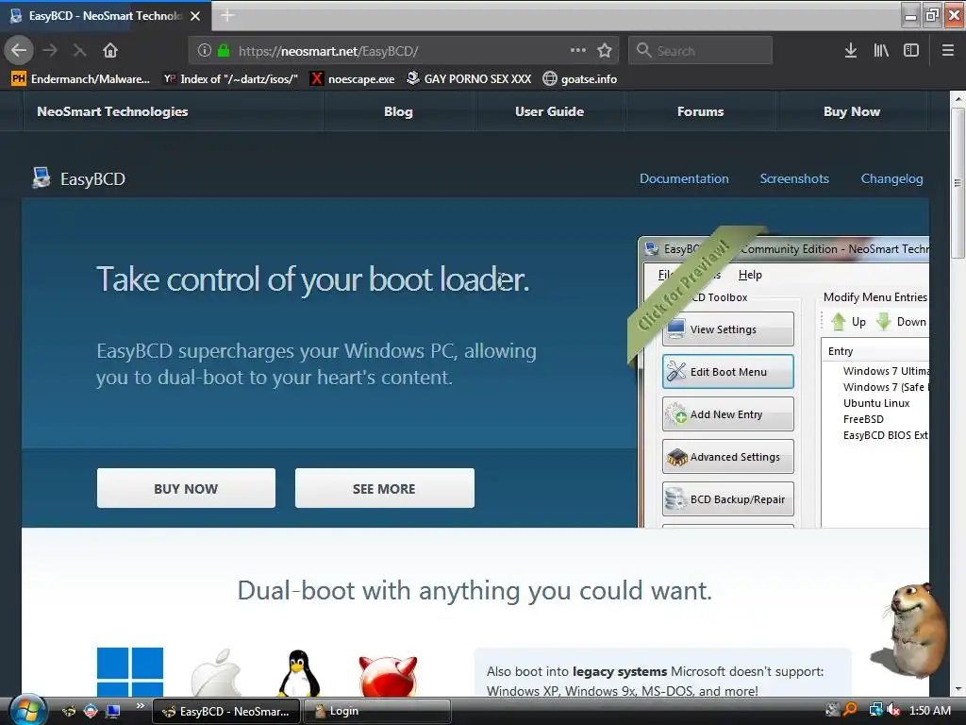Click the Help menu in preview screenshot
This screenshot has width=966, height=725.
point(750,275)
